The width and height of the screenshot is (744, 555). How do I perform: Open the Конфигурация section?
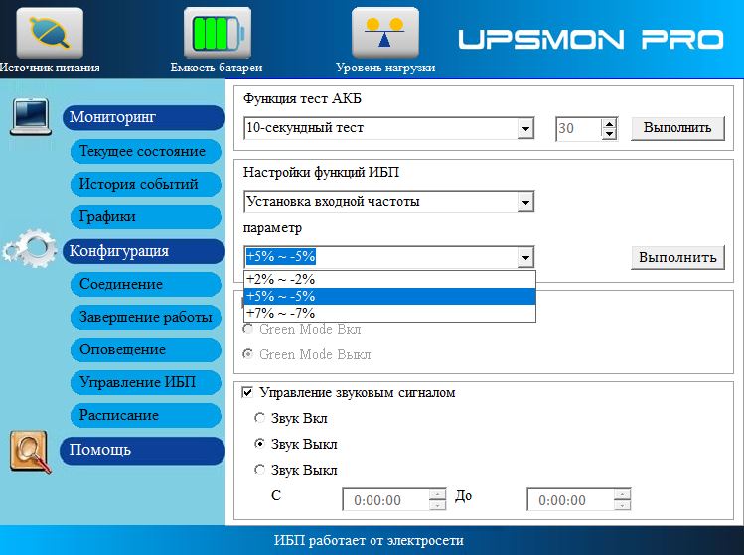(143, 251)
